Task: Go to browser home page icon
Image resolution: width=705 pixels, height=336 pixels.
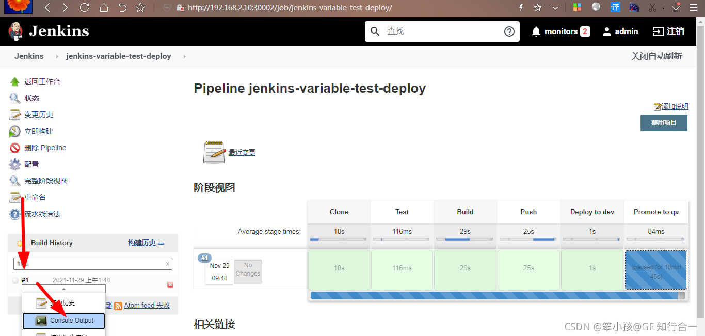Action: 104,8
